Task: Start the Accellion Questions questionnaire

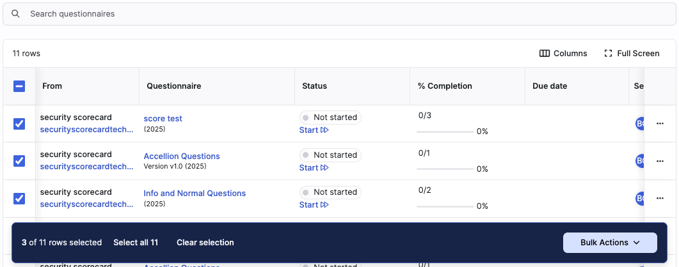Action: click(x=314, y=167)
